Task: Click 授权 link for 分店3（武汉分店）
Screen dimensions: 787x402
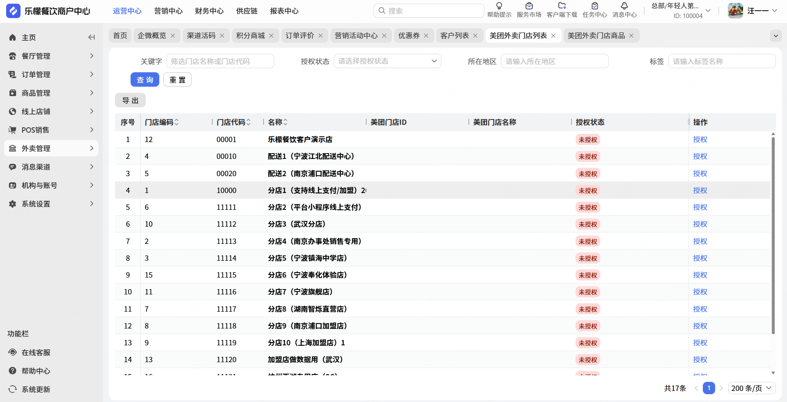Action: point(700,224)
